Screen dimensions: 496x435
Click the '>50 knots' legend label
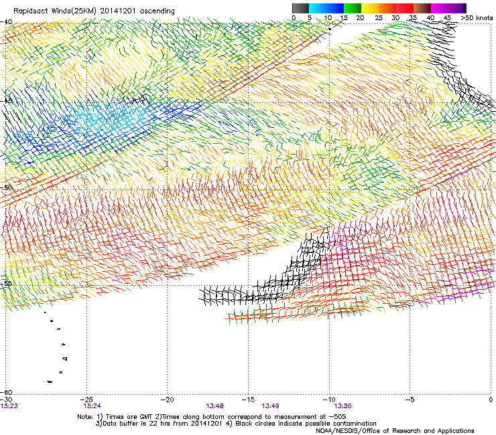pos(477,18)
